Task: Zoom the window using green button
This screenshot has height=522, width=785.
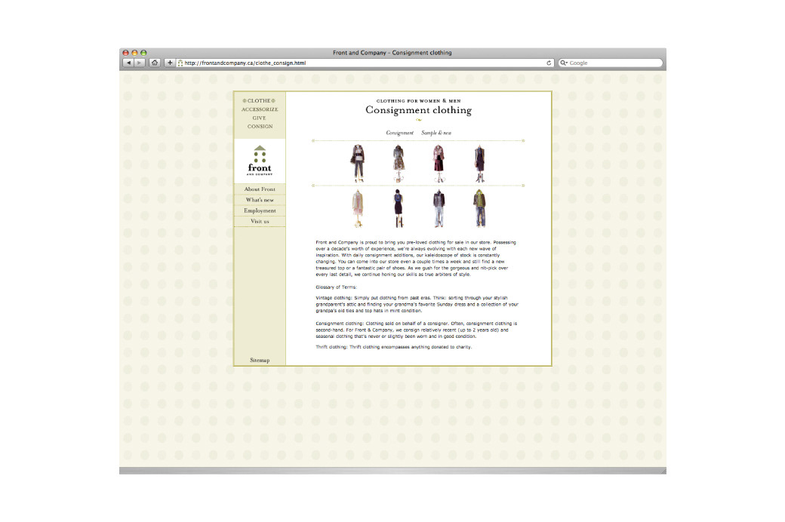Action: [143, 53]
